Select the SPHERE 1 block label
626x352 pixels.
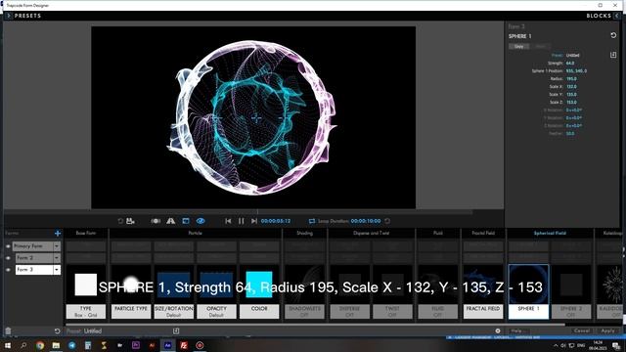528,311
